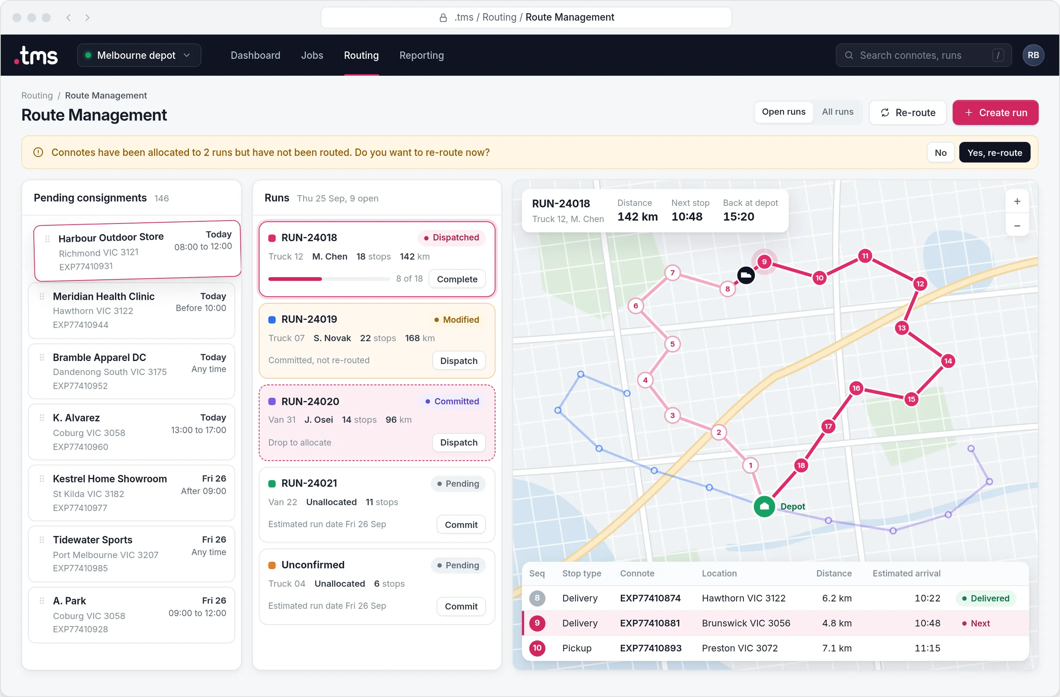Confirm with Yes, re-route
This screenshot has height=697, width=1060.
(x=995, y=152)
